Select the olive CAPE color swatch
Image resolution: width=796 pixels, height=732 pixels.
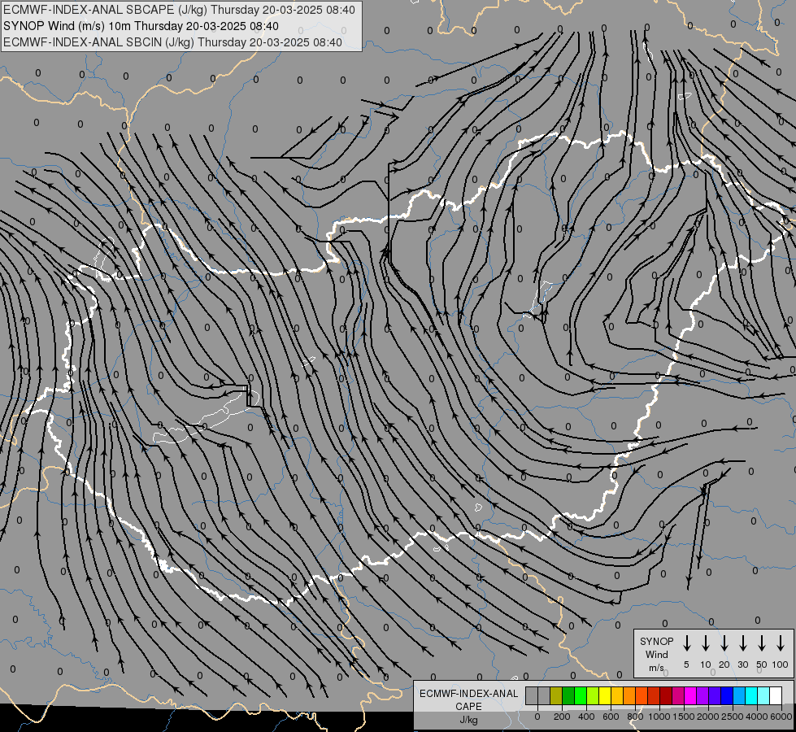click(x=556, y=696)
